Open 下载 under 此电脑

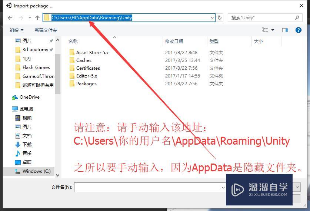(23, 145)
